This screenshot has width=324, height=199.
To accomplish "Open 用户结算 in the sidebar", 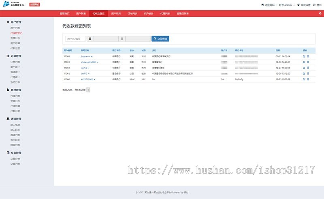I will point(15,43).
